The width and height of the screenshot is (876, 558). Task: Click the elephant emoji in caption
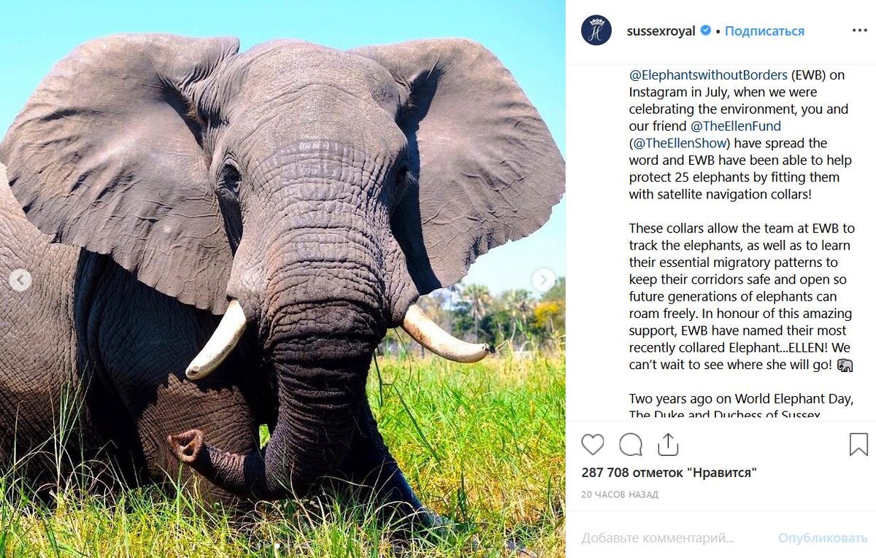pos(845,365)
